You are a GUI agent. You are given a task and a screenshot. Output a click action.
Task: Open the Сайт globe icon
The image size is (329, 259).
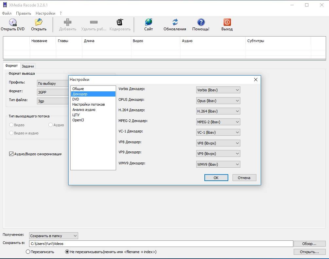click(148, 22)
